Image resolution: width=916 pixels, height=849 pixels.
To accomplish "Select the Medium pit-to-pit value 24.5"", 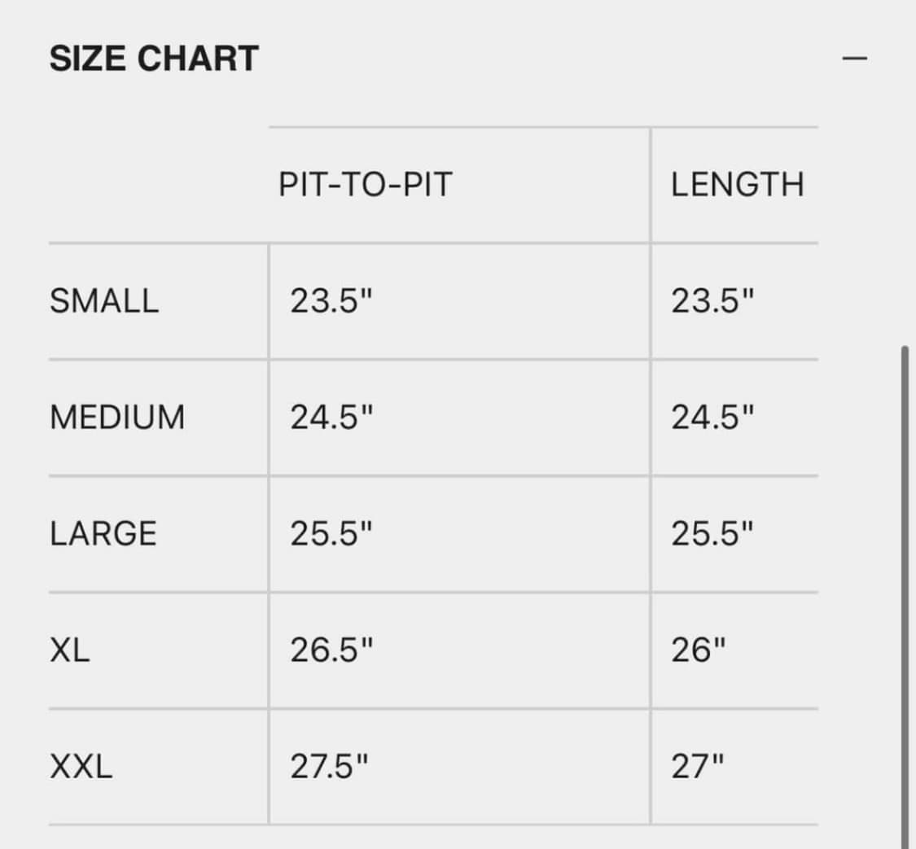I will (x=331, y=418).
